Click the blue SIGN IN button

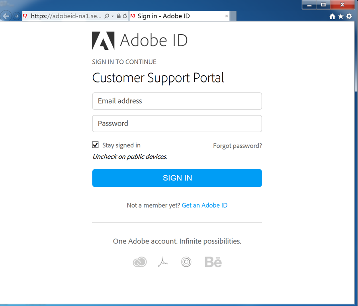[177, 178]
